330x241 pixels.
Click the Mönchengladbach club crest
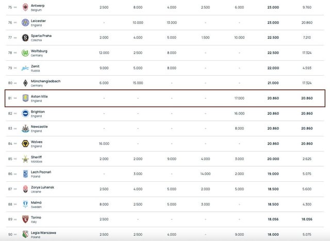(25, 83)
